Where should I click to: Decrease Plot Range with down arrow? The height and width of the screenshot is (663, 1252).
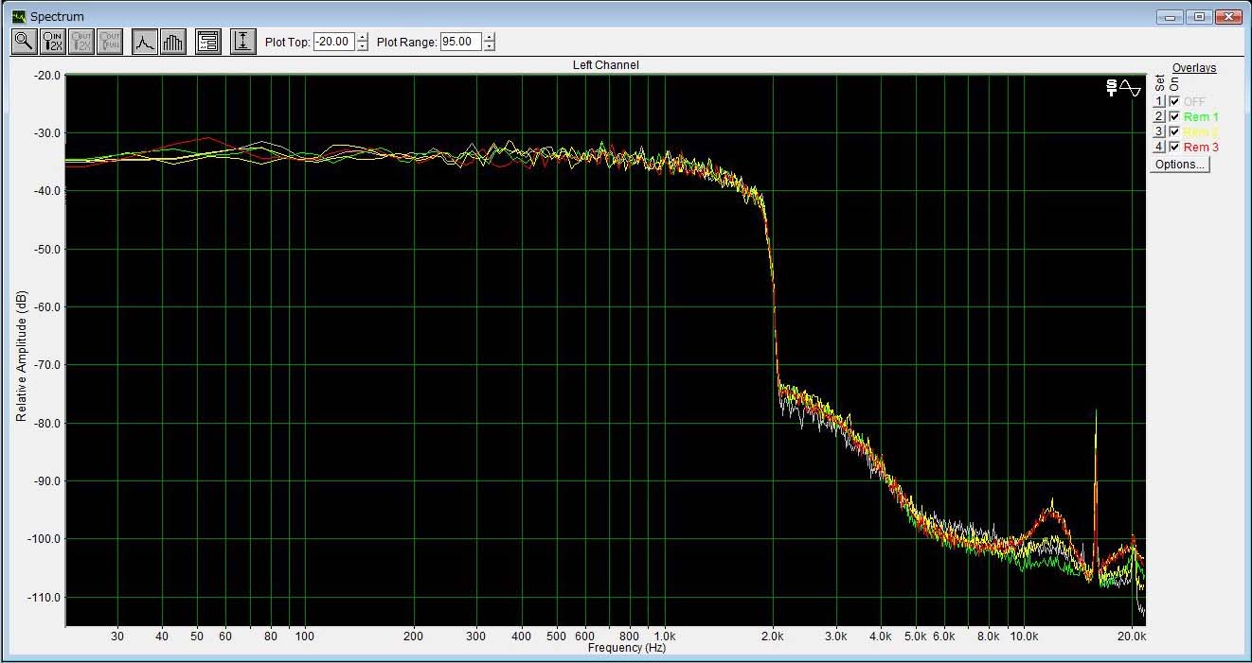pyautogui.click(x=489, y=46)
